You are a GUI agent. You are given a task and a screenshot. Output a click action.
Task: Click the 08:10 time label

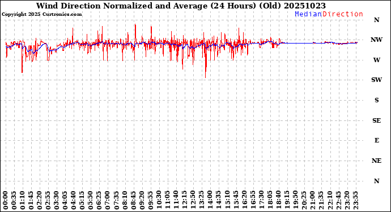(125, 200)
